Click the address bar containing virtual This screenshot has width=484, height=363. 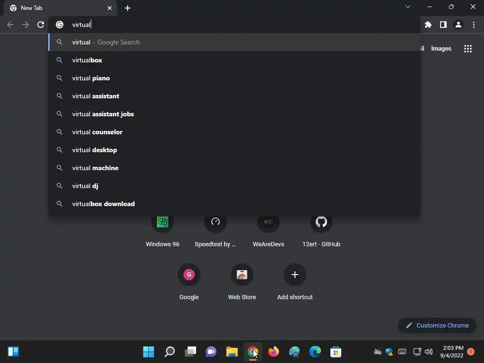coord(234,25)
